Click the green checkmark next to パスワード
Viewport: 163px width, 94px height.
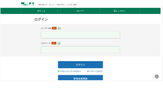(x=59, y=43)
